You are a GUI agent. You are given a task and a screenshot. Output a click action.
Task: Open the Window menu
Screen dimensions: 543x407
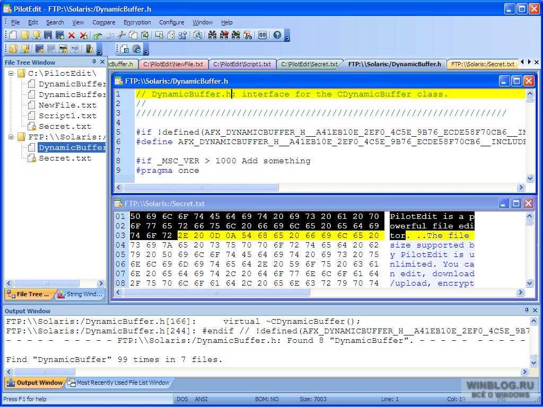click(x=203, y=22)
